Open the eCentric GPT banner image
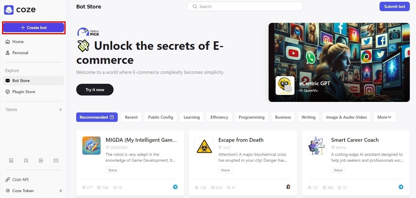The height and width of the screenshot is (198, 416). [x=339, y=62]
